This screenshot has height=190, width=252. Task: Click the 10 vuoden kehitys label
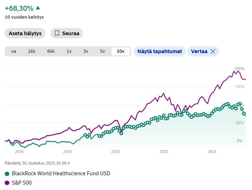point(24,17)
